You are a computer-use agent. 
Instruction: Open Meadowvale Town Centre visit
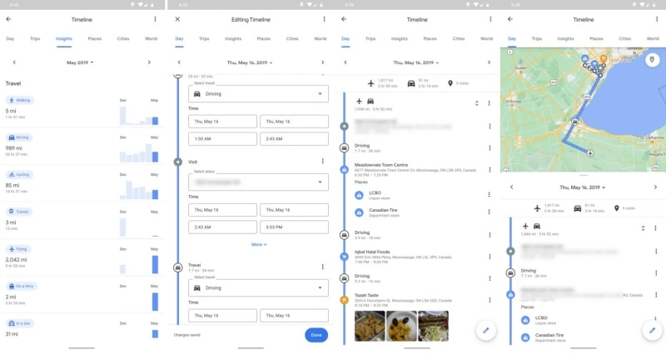pos(415,169)
